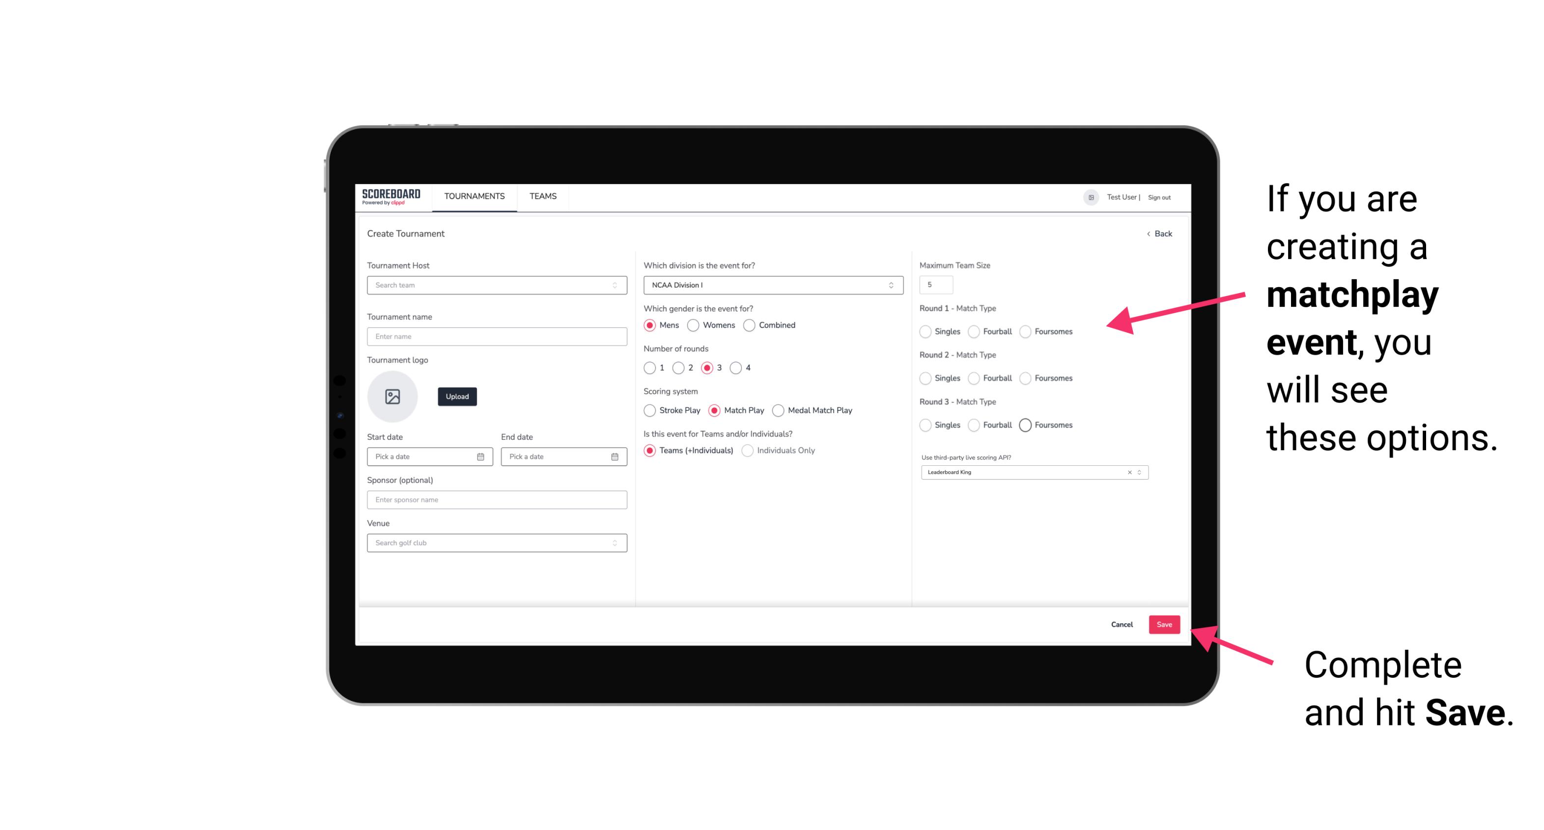Click the Venue search dropdown icon
Screen dimensions: 1544x830
coord(615,543)
